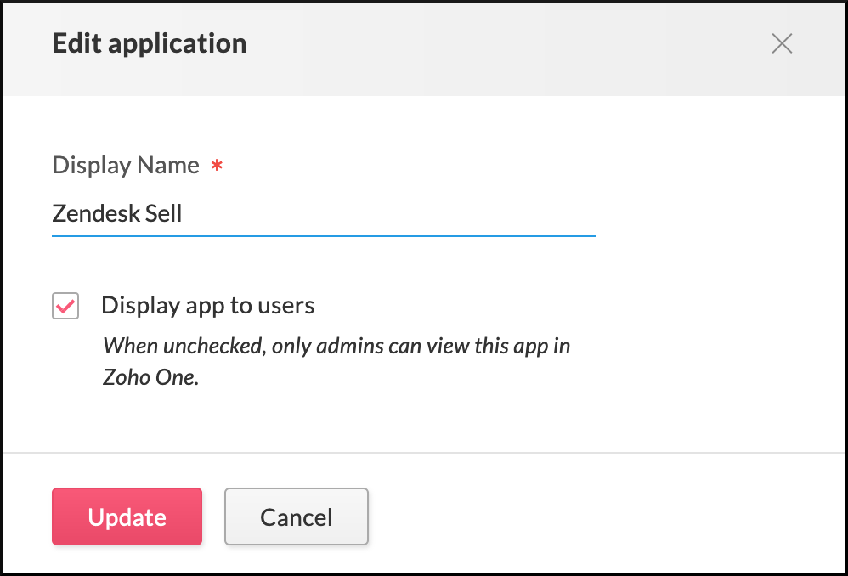Screen dimensions: 848x576
Task: Cancel editing the application
Action: pyautogui.click(x=296, y=517)
